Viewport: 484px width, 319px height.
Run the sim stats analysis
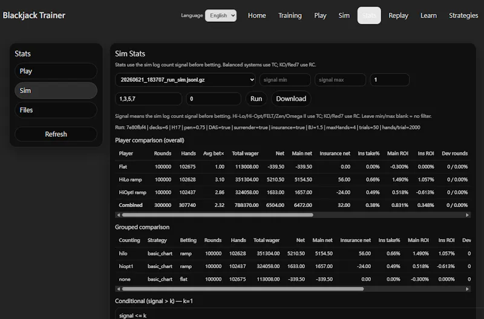[256, 99]
